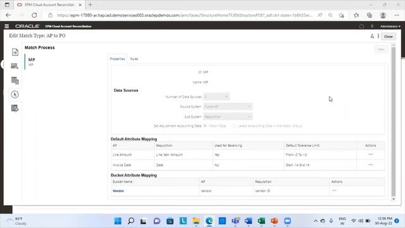
Task: Open browser settings and more menu
Action: pos(397,15)
